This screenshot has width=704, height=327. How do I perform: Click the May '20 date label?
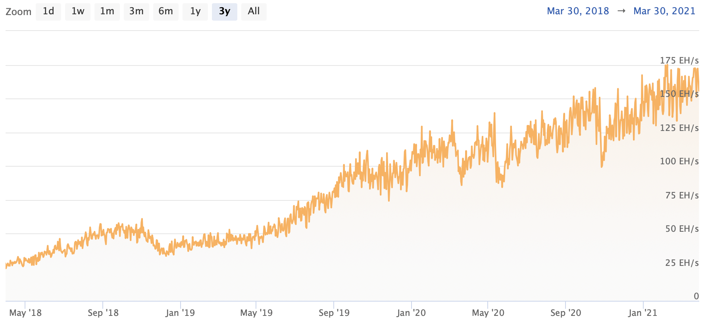point(488,313)
